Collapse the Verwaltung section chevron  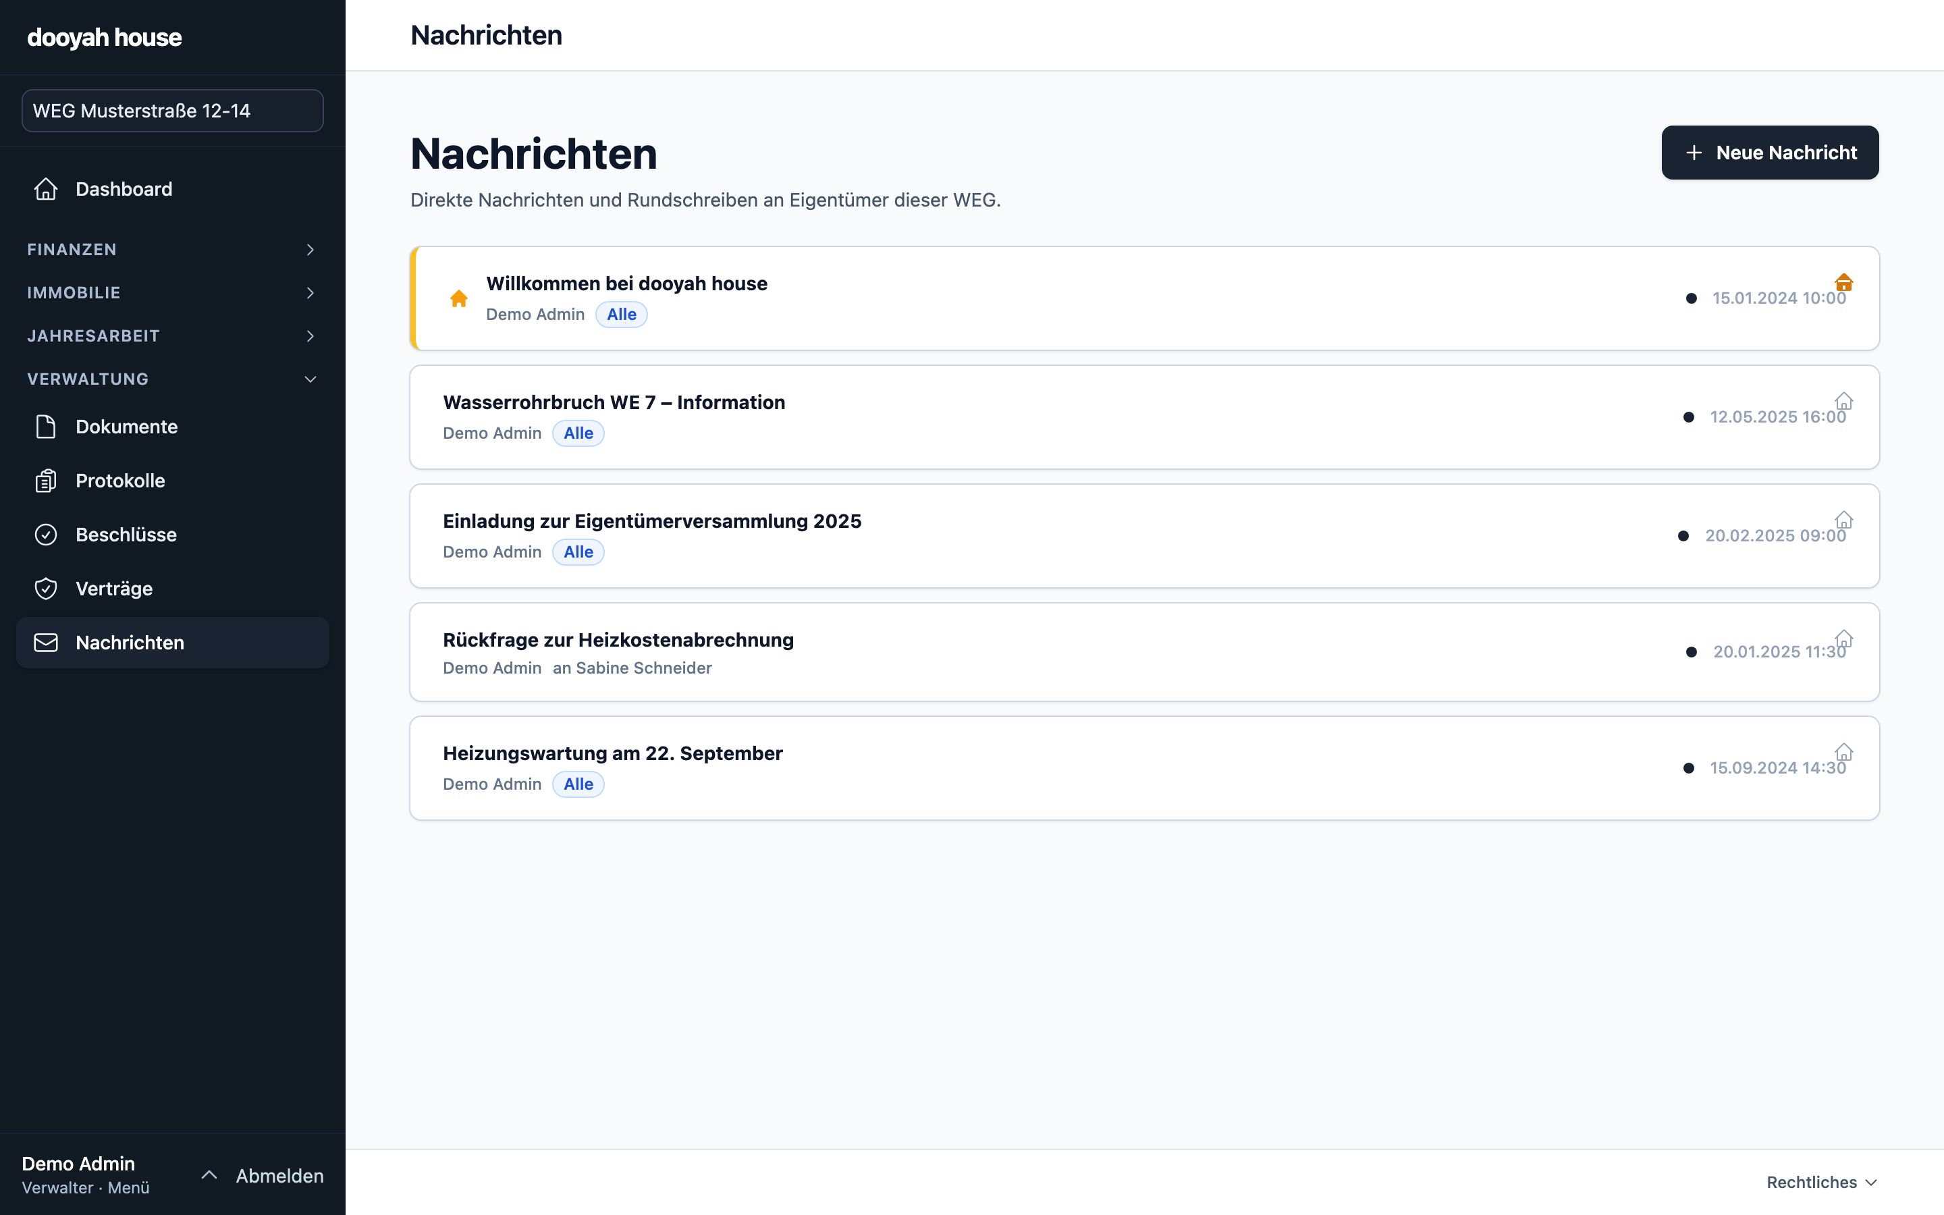pyautogui.click(x=310, y=379)
